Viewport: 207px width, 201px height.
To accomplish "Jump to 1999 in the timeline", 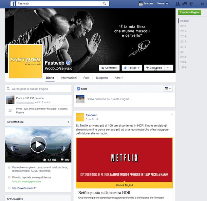I will [x=183, y=67].
